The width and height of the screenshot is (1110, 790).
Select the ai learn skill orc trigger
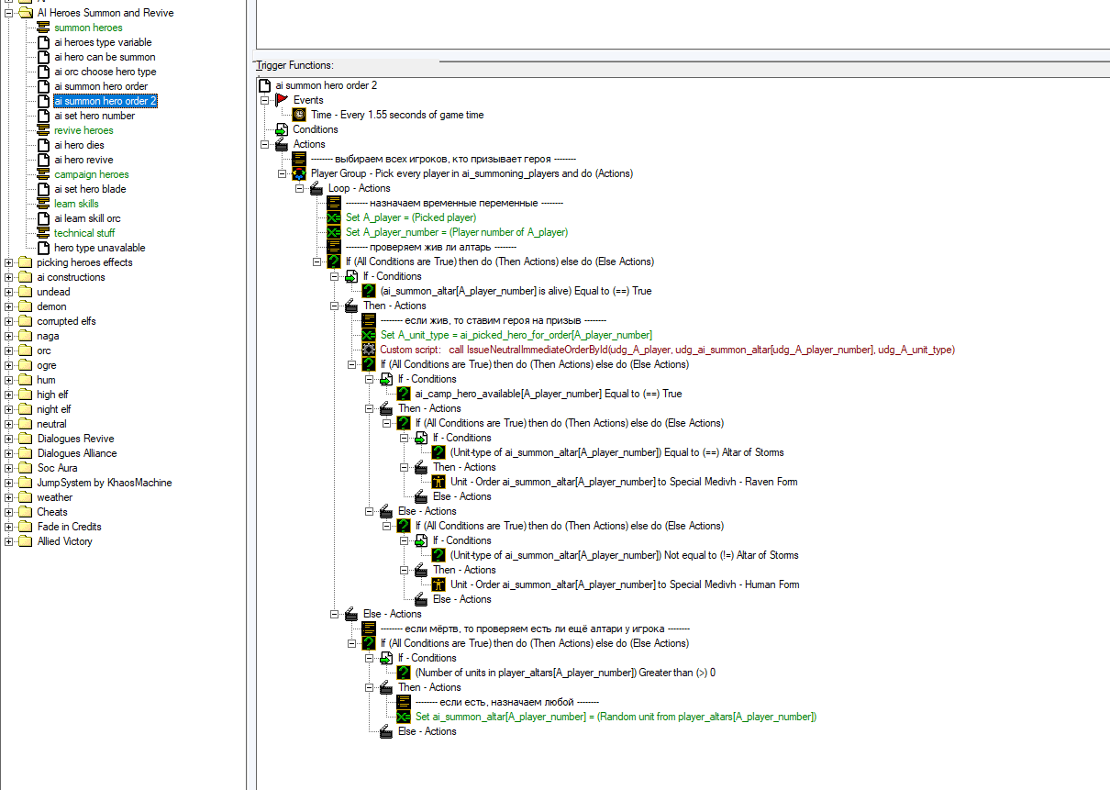(87, 218)
